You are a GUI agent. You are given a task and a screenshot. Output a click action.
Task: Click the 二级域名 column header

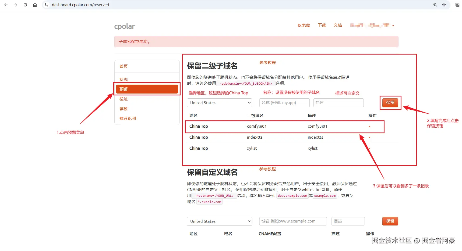pos(255,116)
